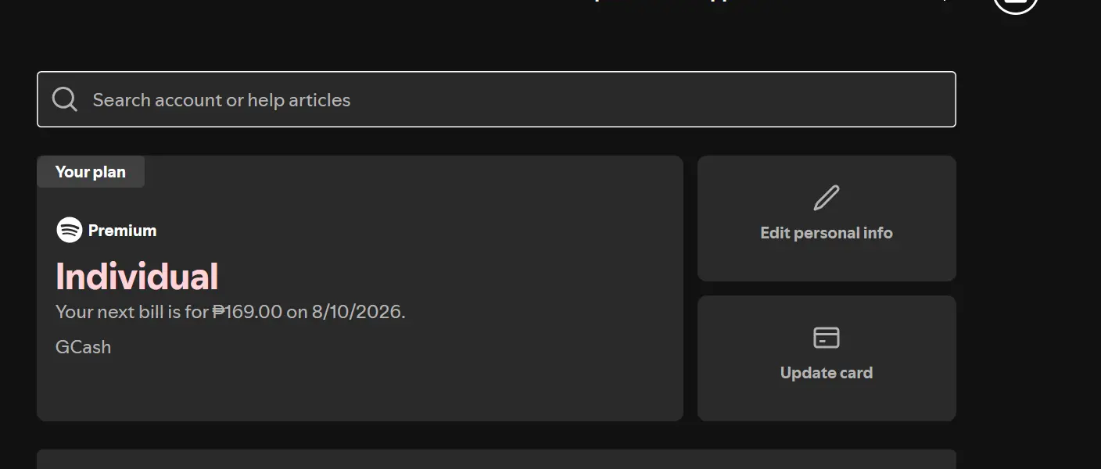This screenshot has width=1101, height=469.
Task: Click the Individual plan heading
Action: coord(137,277)
